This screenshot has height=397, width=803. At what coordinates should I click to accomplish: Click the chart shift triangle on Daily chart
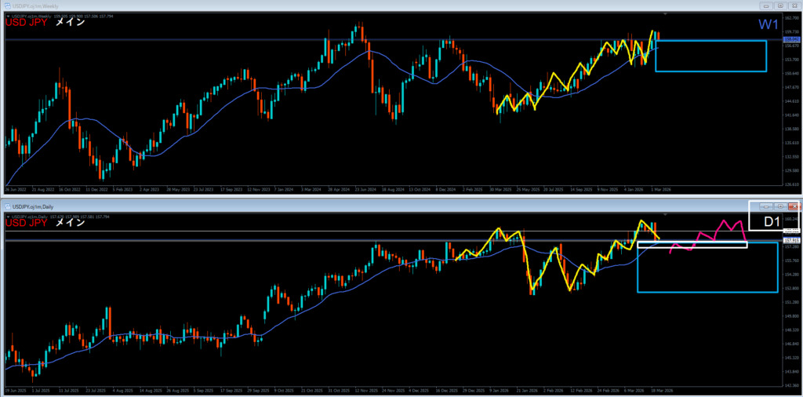point(665,214)
